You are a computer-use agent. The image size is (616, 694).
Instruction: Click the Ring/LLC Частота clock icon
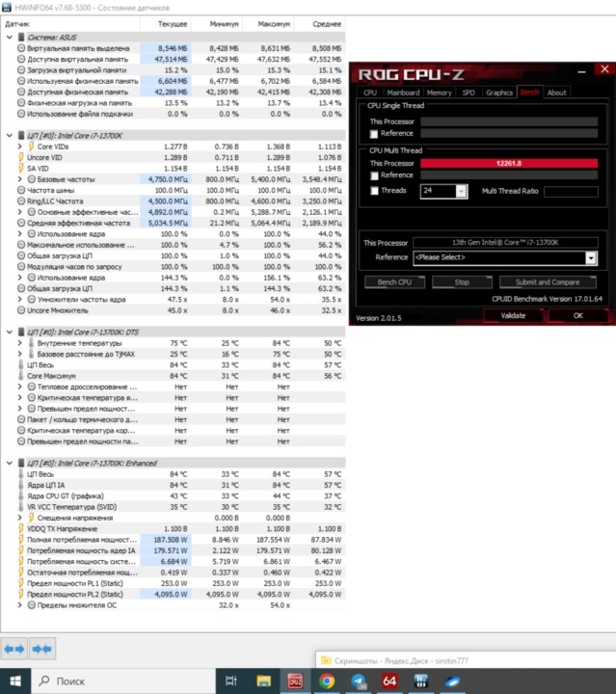(x=21, y=200)
